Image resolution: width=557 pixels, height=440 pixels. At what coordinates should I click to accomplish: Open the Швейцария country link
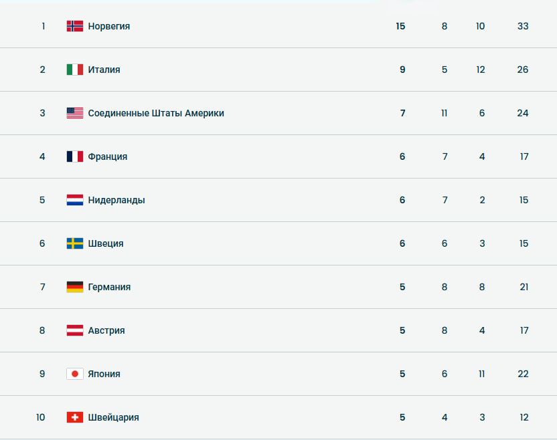click(114, 417)
